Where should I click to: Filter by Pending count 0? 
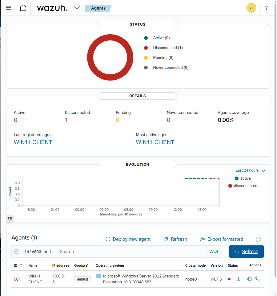tap(118, 120)
